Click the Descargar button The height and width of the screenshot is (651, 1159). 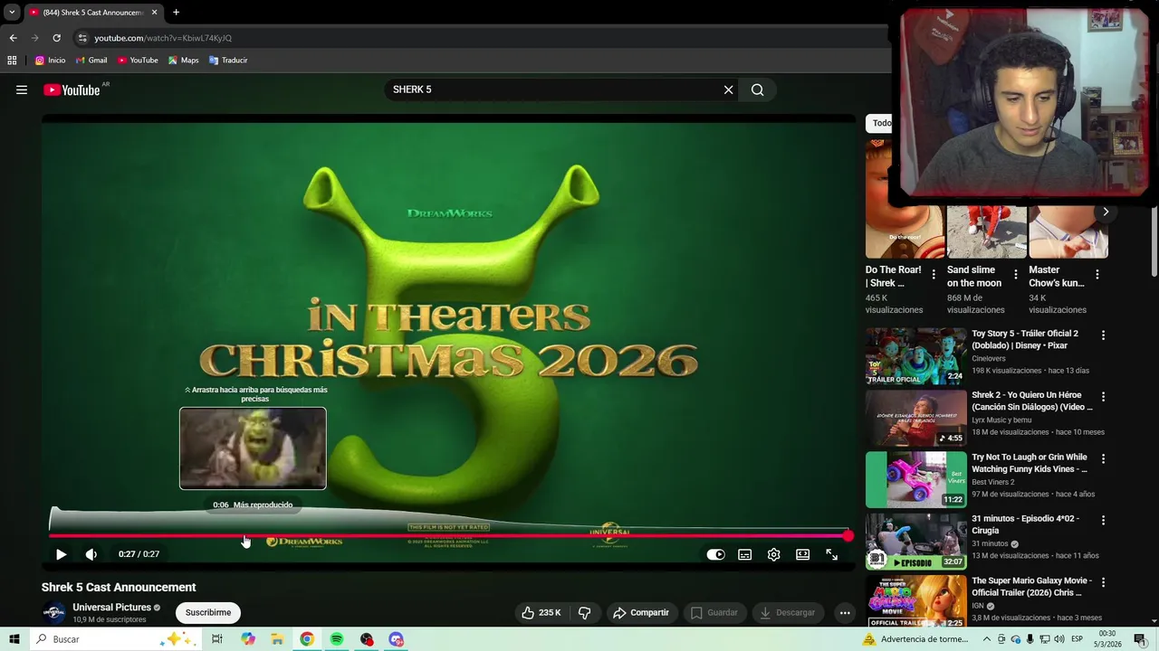pyautogui.click(x=788, y=612)
